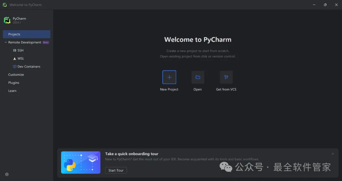
Task: Click the New Project label
Action: click(x=169, y=89)
